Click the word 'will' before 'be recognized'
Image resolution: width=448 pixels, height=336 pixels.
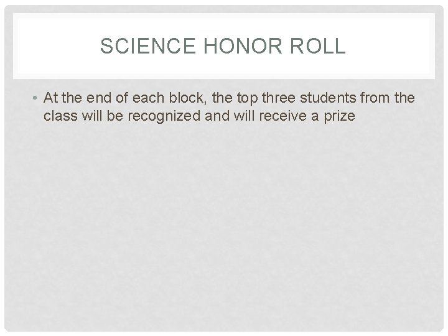(x=92, y=116)
